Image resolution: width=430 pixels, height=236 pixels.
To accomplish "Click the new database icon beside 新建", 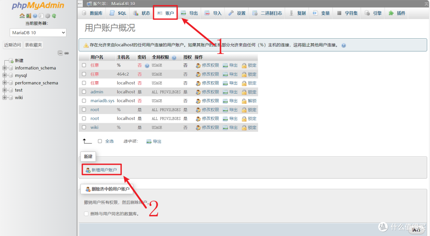I will click(x=11, y=61).
